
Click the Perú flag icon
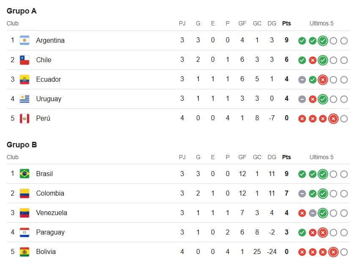pos(25,119)
